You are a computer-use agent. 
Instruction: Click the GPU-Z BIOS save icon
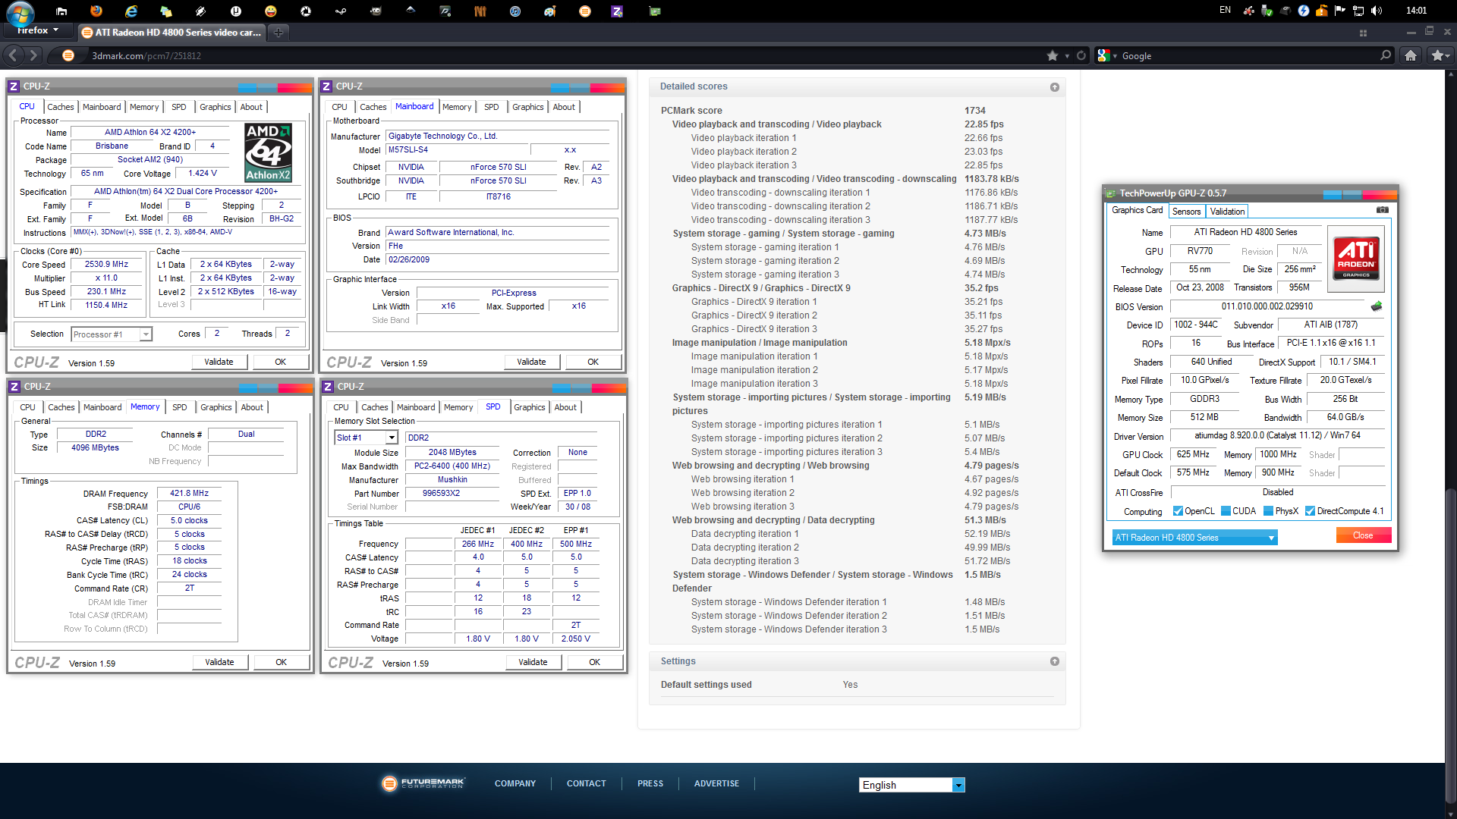point(1377,306)
